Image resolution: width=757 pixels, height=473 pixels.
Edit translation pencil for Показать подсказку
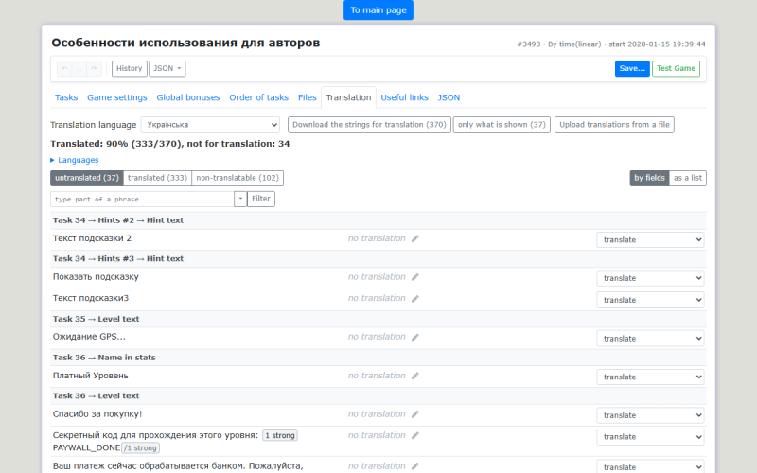click(415, 277)
